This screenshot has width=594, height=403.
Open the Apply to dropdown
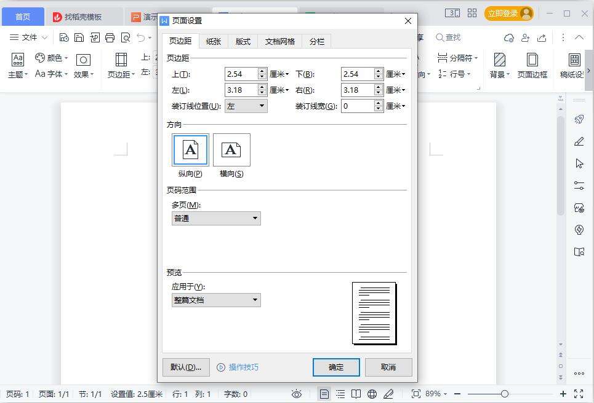coord(216,300)
